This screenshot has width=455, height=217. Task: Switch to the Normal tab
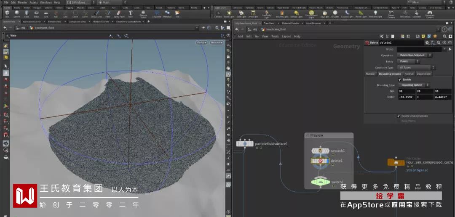[x=409, y=74]
